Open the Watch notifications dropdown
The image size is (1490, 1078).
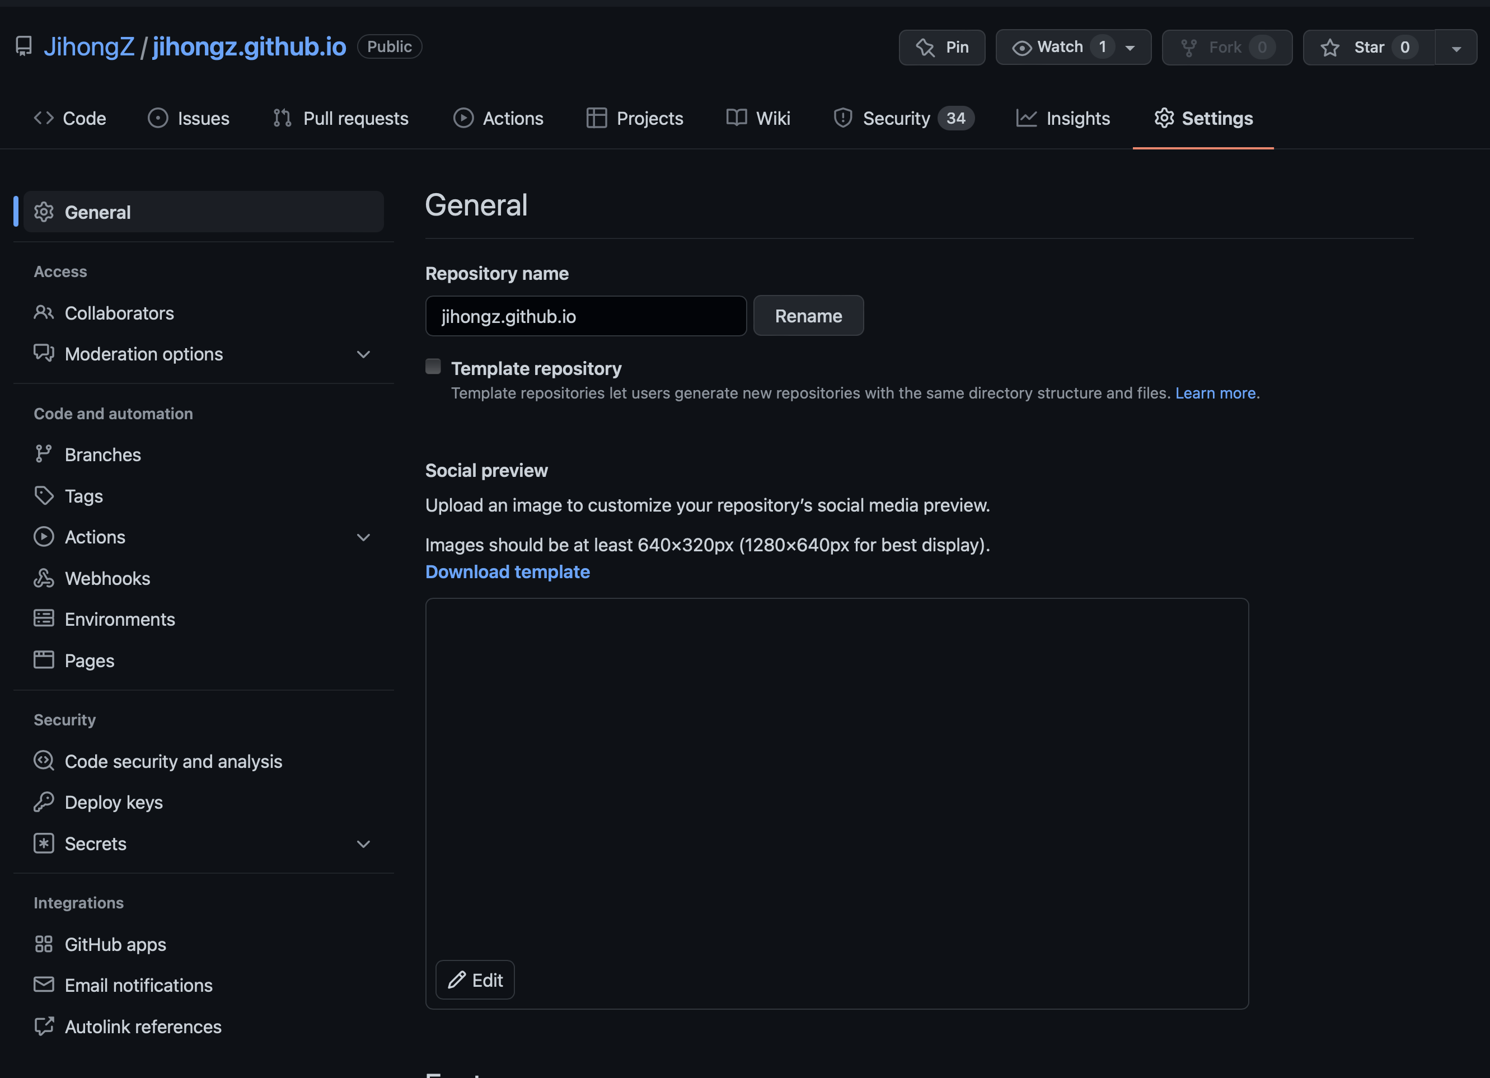click(x=1130, y=48)
